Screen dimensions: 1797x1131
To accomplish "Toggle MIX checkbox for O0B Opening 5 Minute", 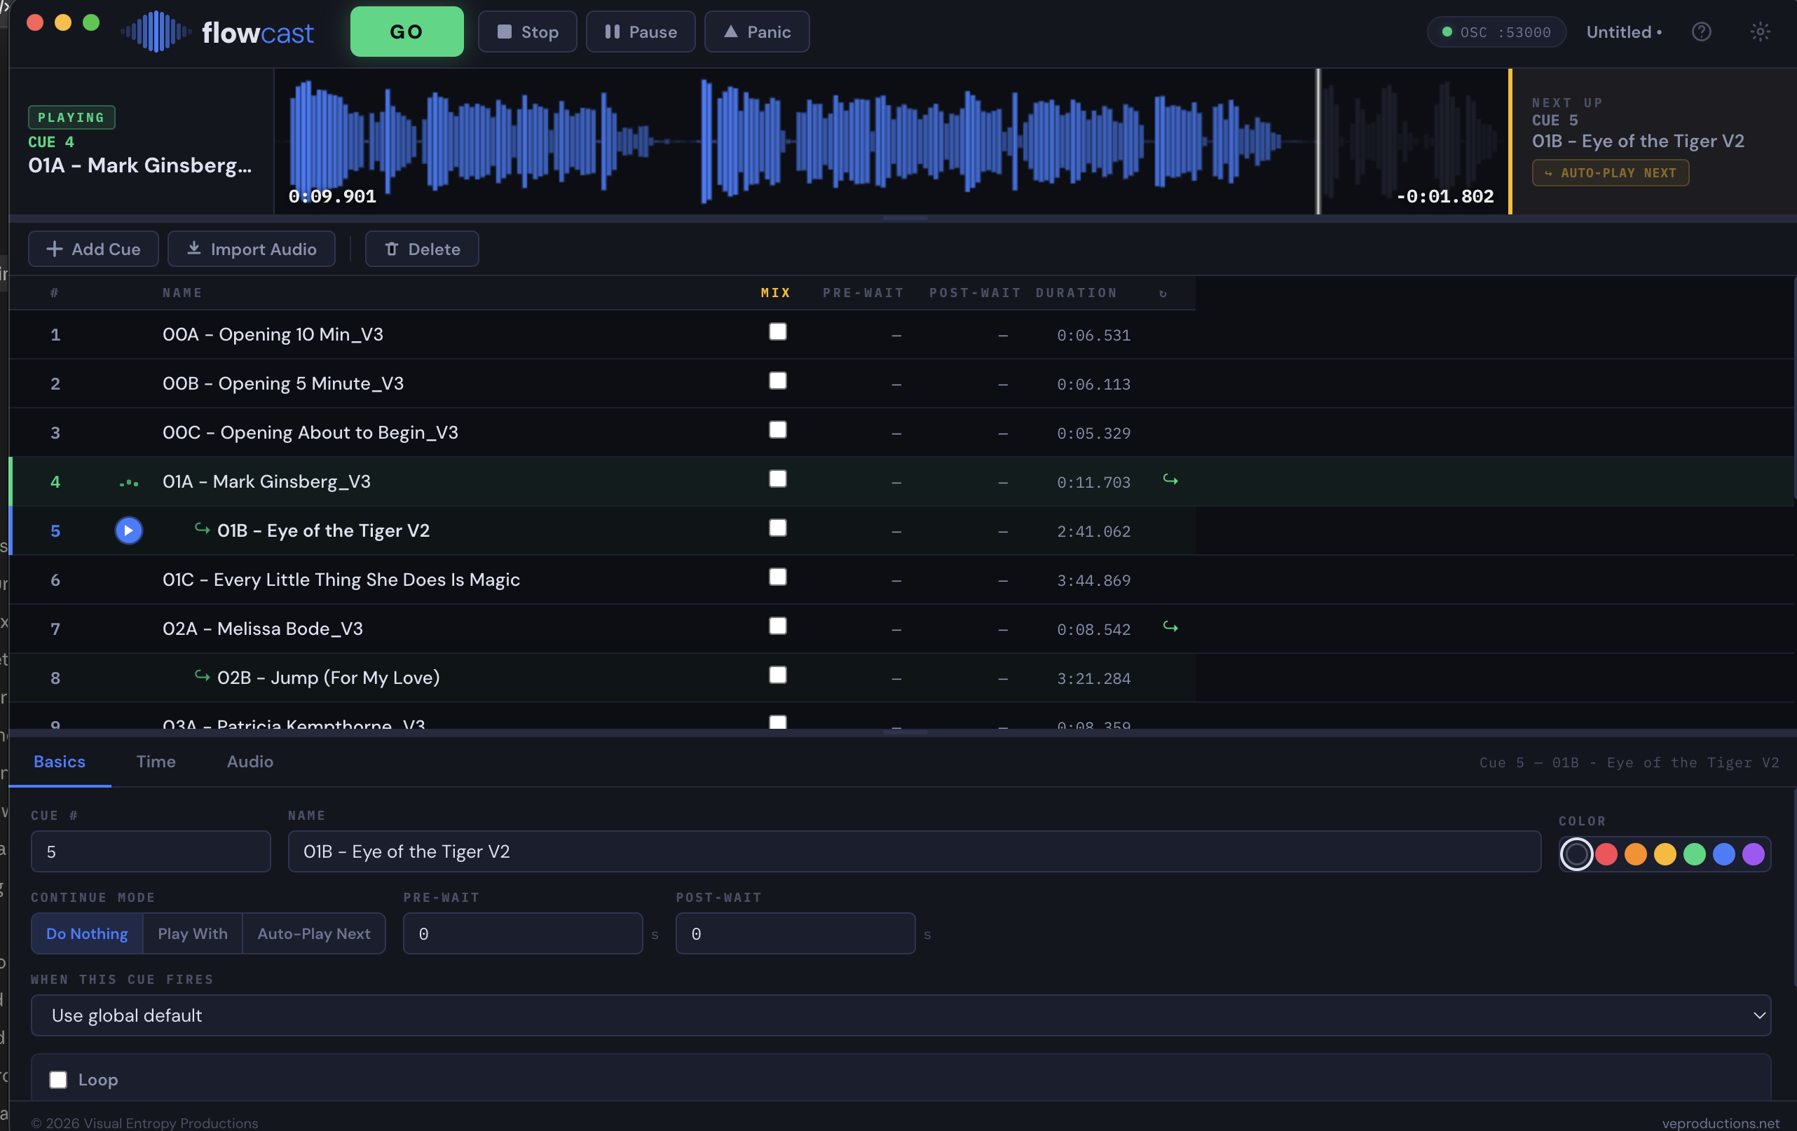I will click(778, 381).
